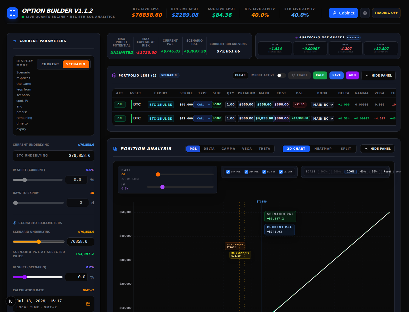Switch to SPLIT view
The image size is (409, 312).
(346, 149)
